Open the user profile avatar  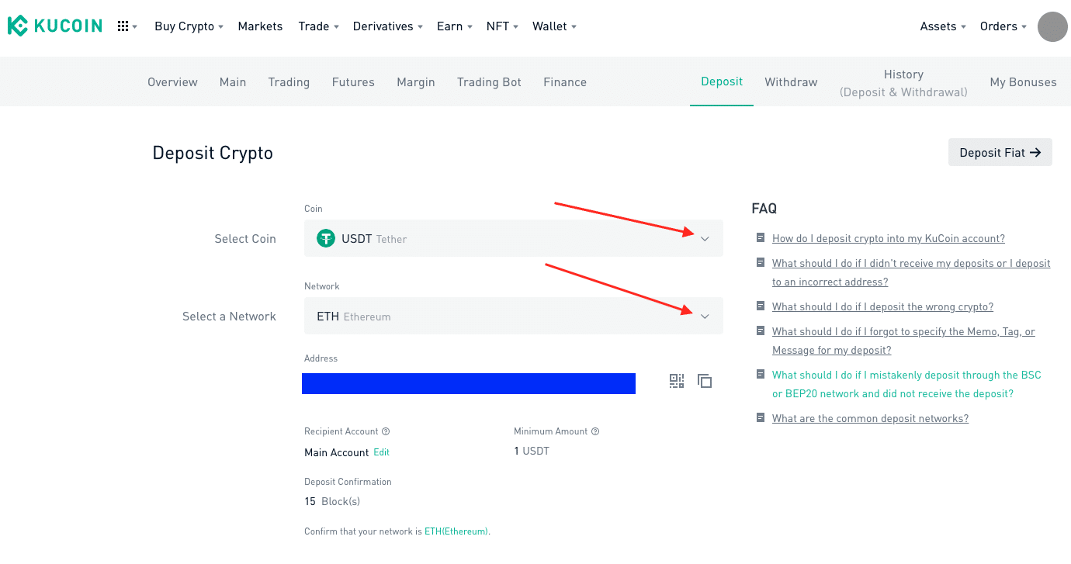click(x=1052, y=26)
